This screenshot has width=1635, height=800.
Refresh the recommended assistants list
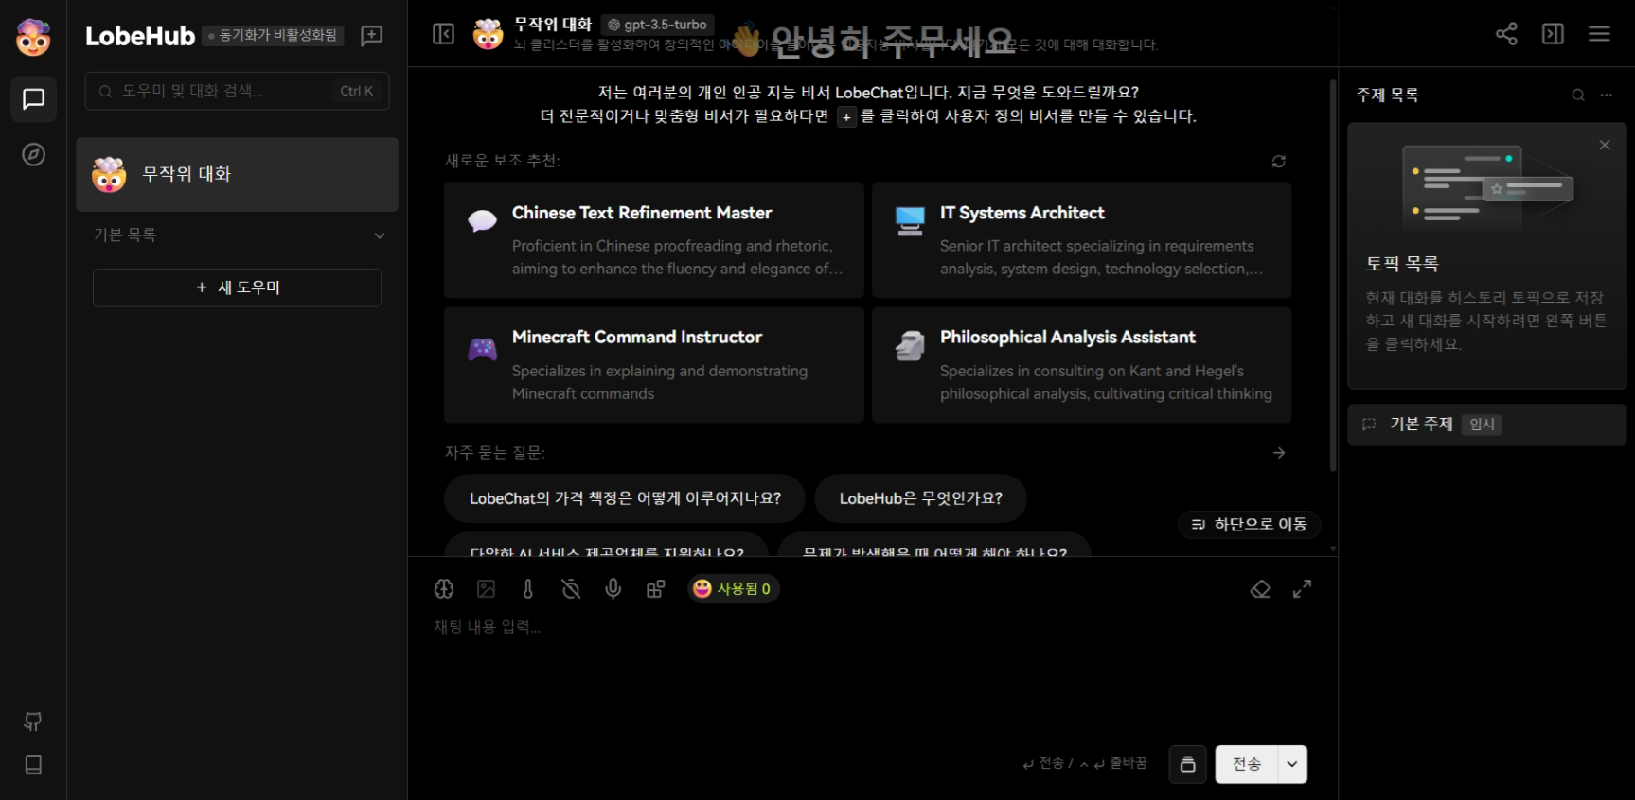1279,162
